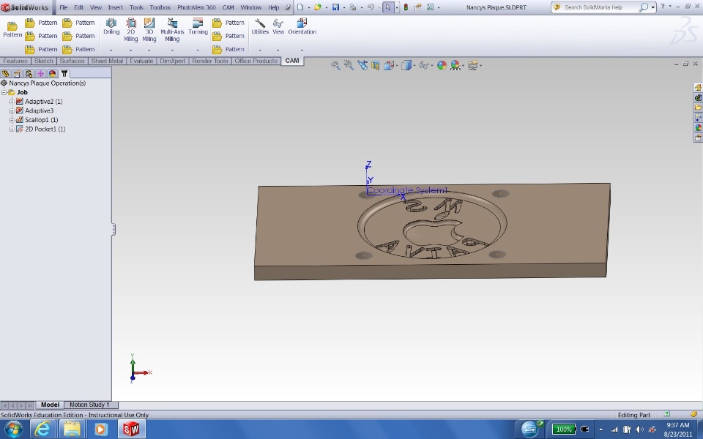Click Zoom to Fit in view toolbar

coord(335,65)
